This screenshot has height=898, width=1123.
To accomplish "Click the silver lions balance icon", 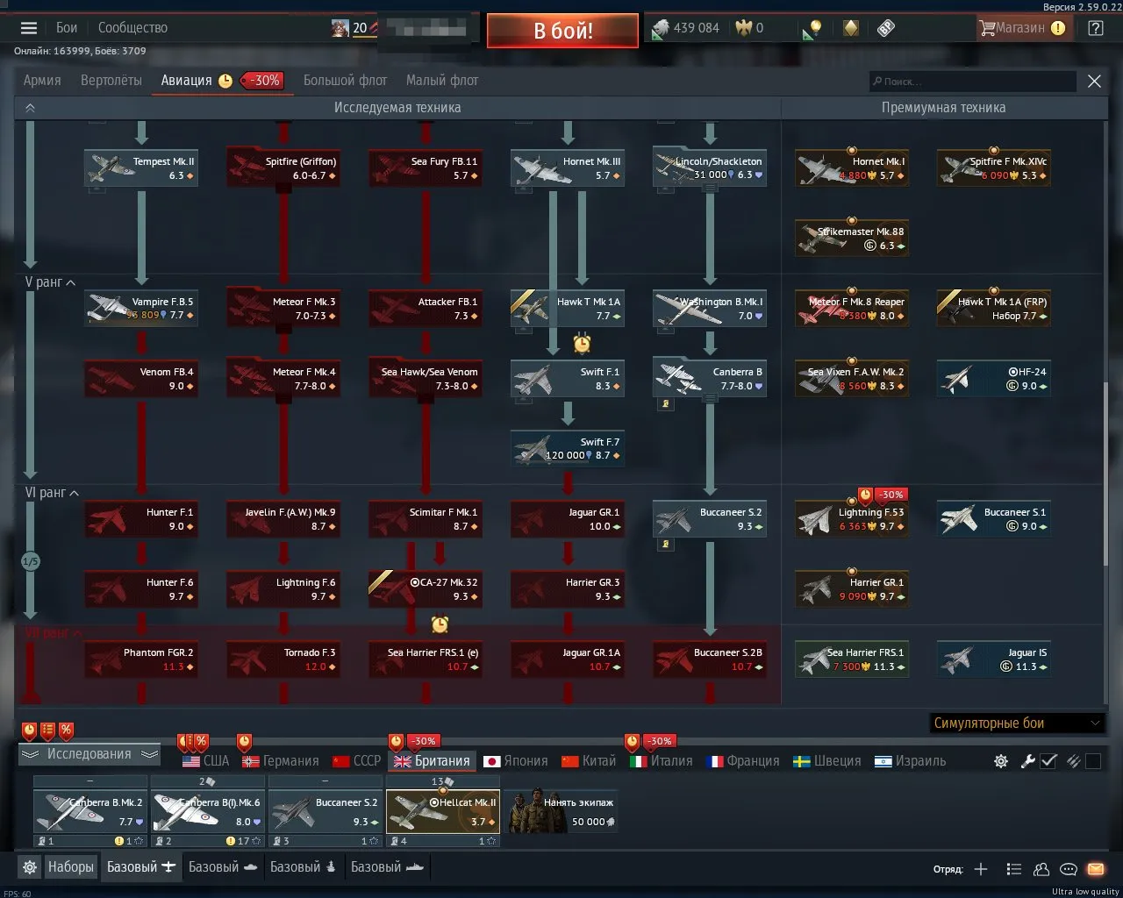I will [660, 29].
